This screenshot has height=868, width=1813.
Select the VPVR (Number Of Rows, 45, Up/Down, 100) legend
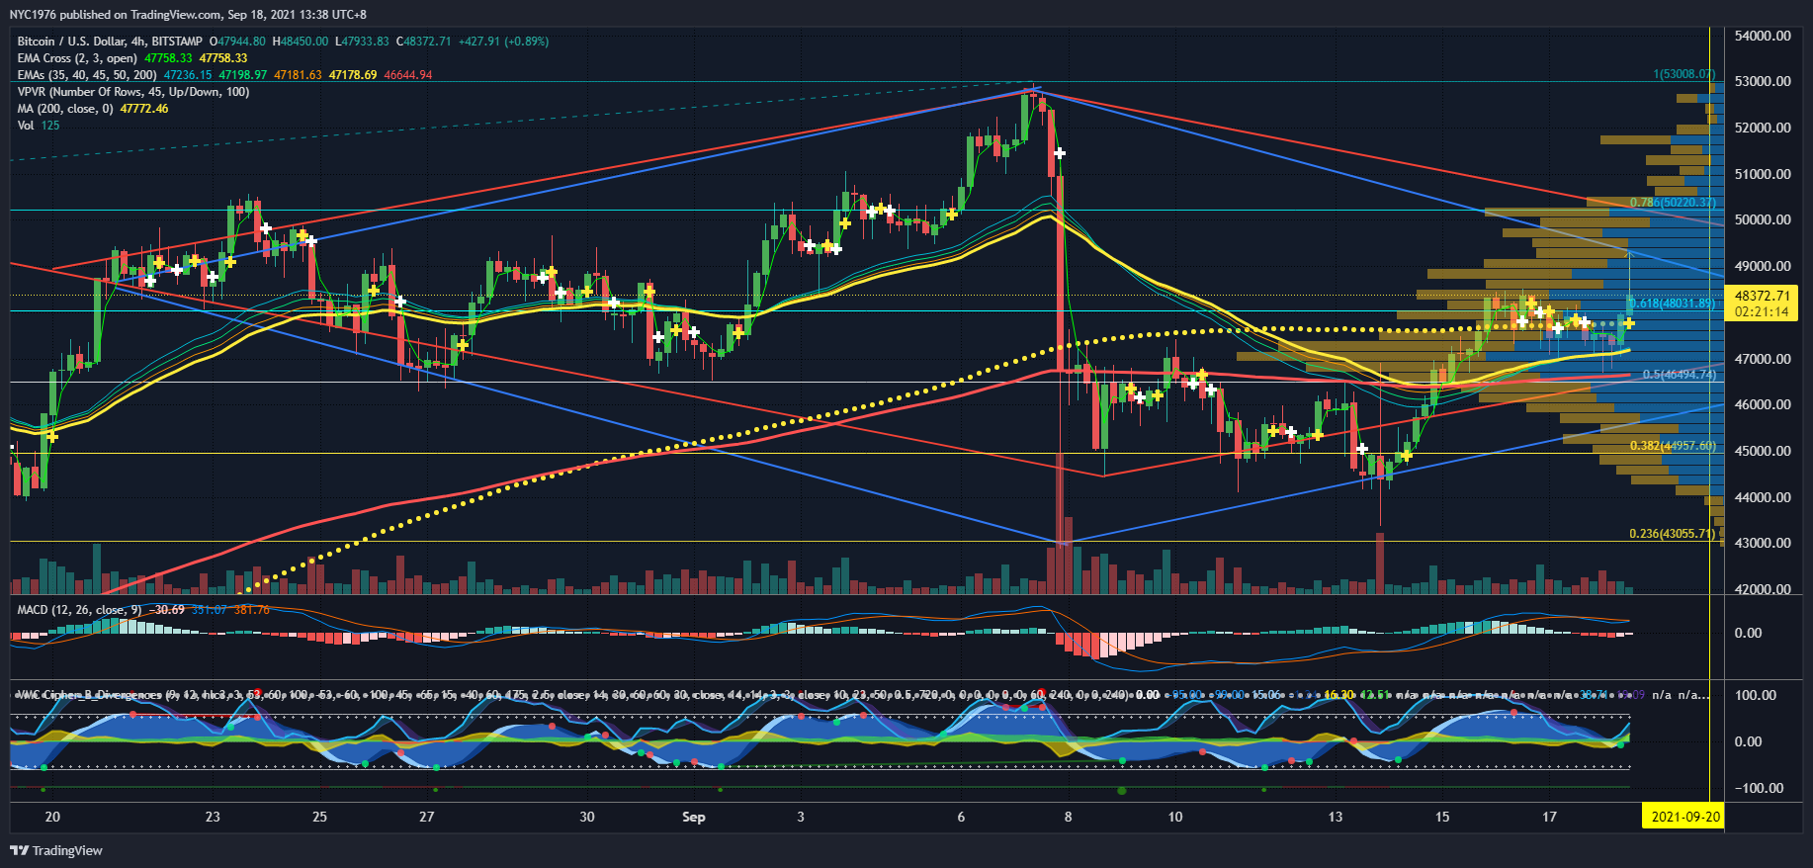point(133,92)
